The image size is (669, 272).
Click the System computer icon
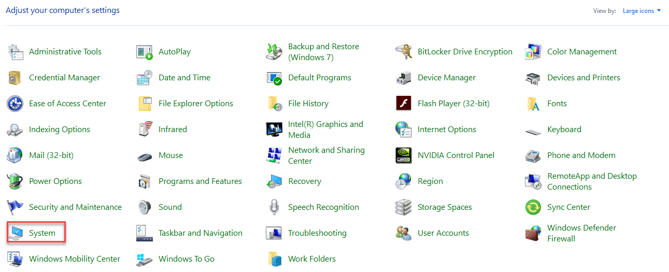click(x=16, y=233)
